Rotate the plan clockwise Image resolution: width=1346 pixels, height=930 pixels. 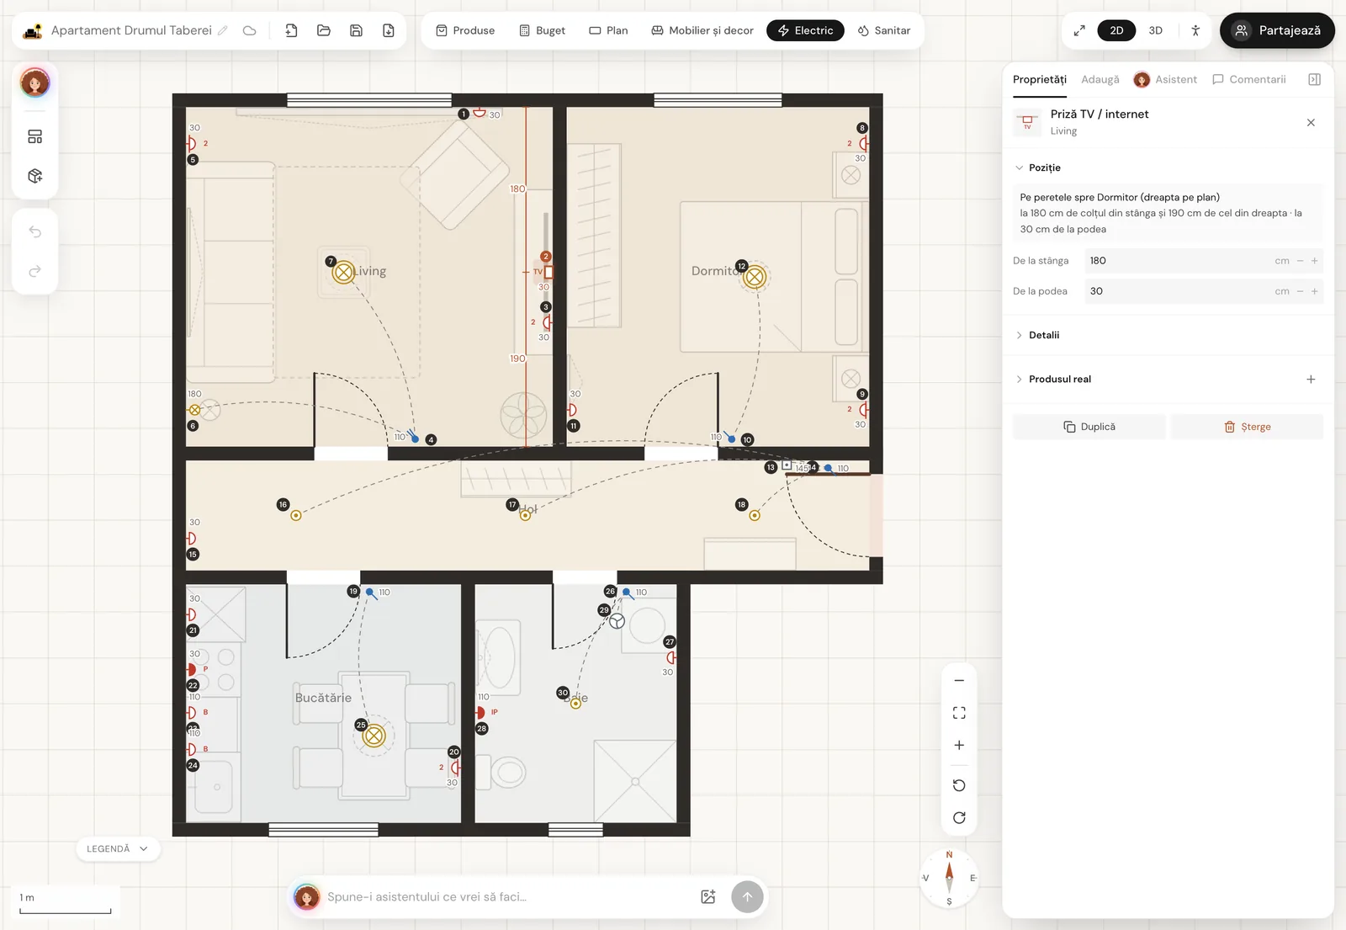pyautogui.click(x=959, y=818)
